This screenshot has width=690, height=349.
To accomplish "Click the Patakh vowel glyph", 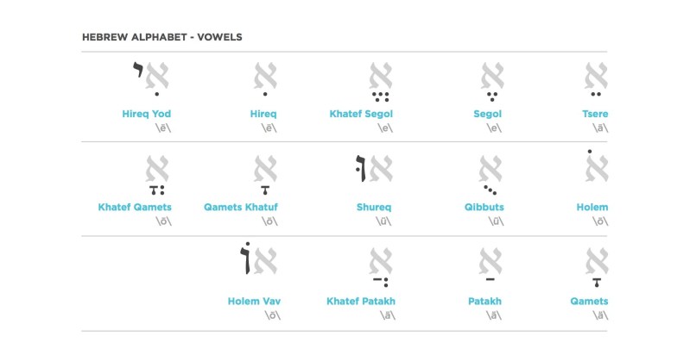I will click(x=488, y=266).
